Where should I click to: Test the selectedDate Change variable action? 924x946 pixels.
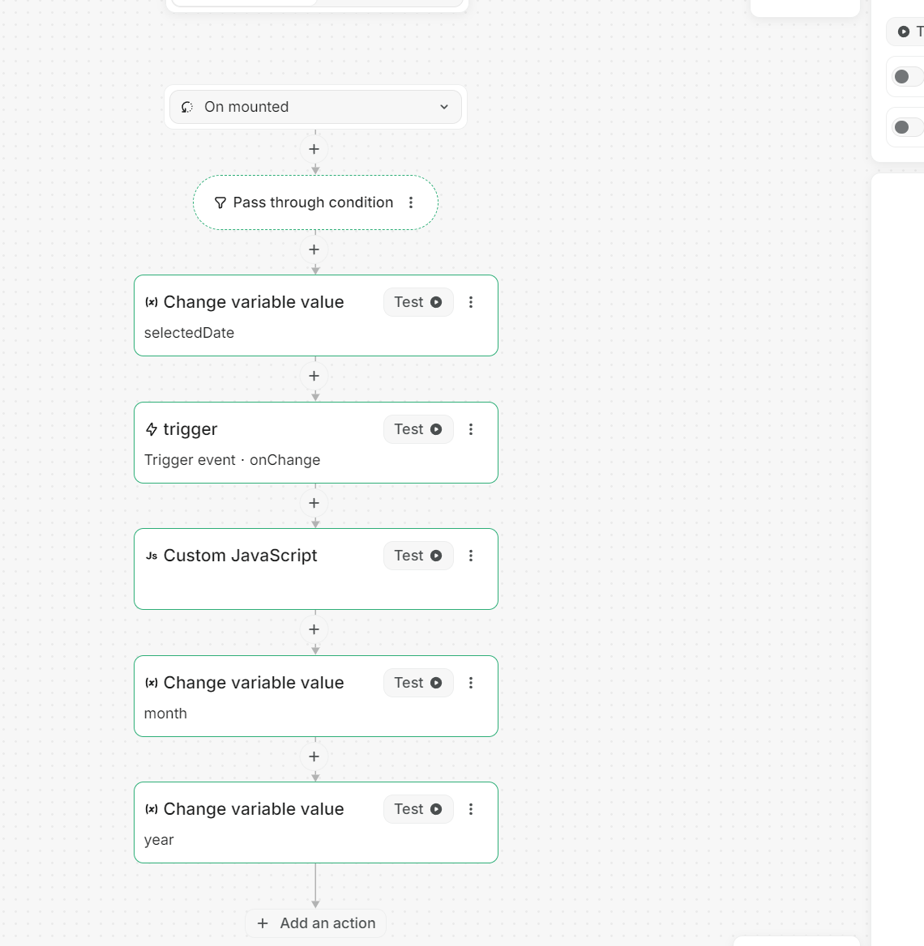pyautogui.click(x=417, y=302)
